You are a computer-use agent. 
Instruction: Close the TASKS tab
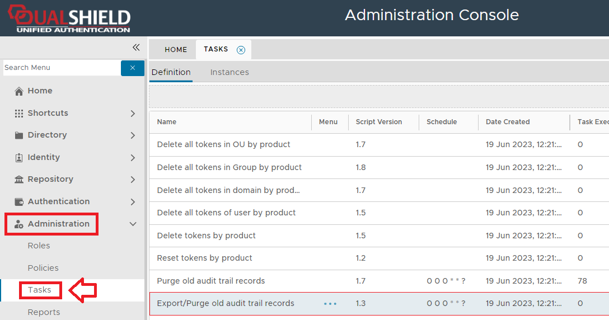pos(241,50)
